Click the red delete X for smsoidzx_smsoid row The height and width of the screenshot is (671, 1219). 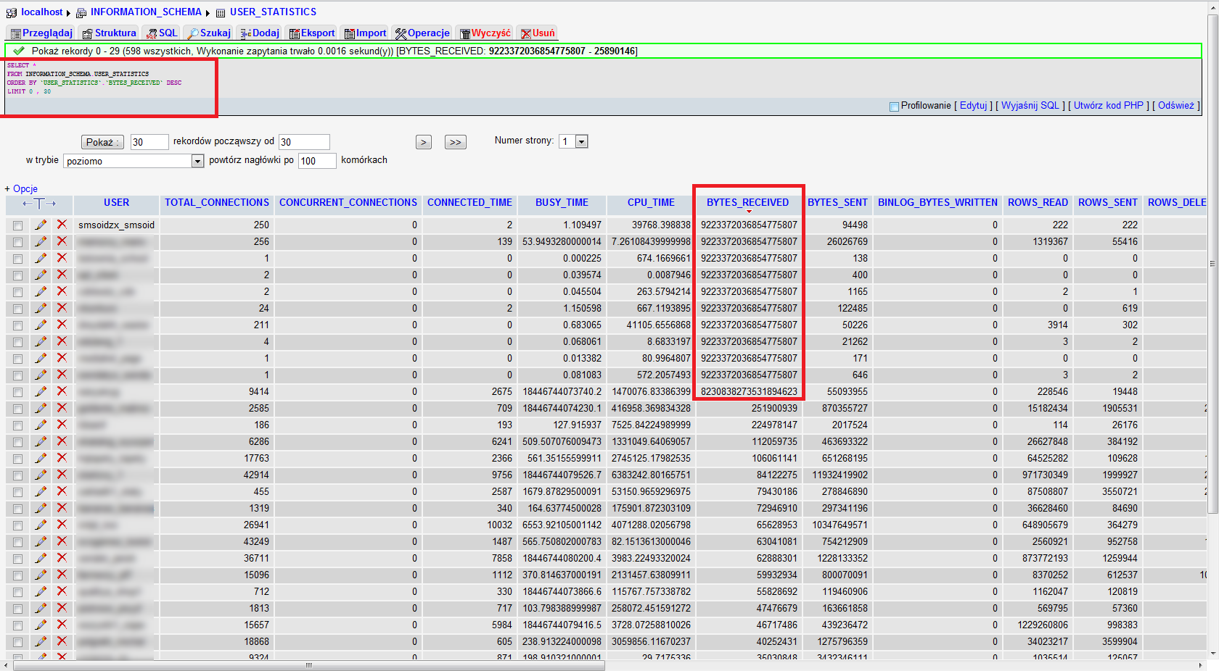point(62,225)
